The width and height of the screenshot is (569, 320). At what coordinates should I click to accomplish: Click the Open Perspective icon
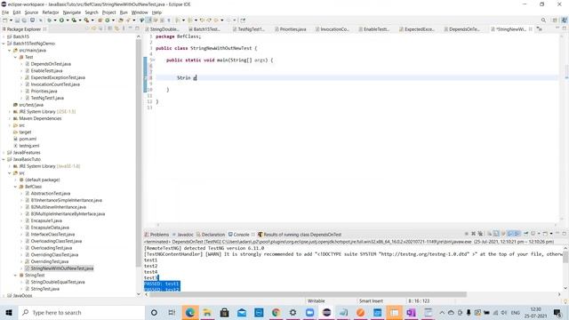tap(555, 20)
